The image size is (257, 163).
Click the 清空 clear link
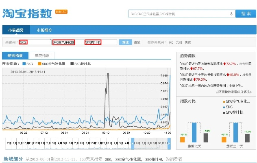point(137,42)
